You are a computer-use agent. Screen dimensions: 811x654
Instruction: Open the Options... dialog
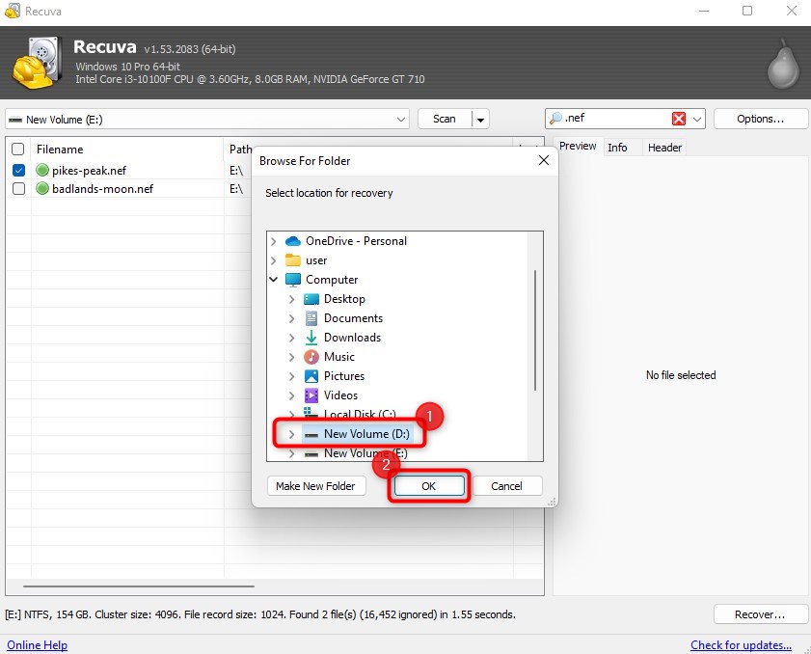pos(760,119)
